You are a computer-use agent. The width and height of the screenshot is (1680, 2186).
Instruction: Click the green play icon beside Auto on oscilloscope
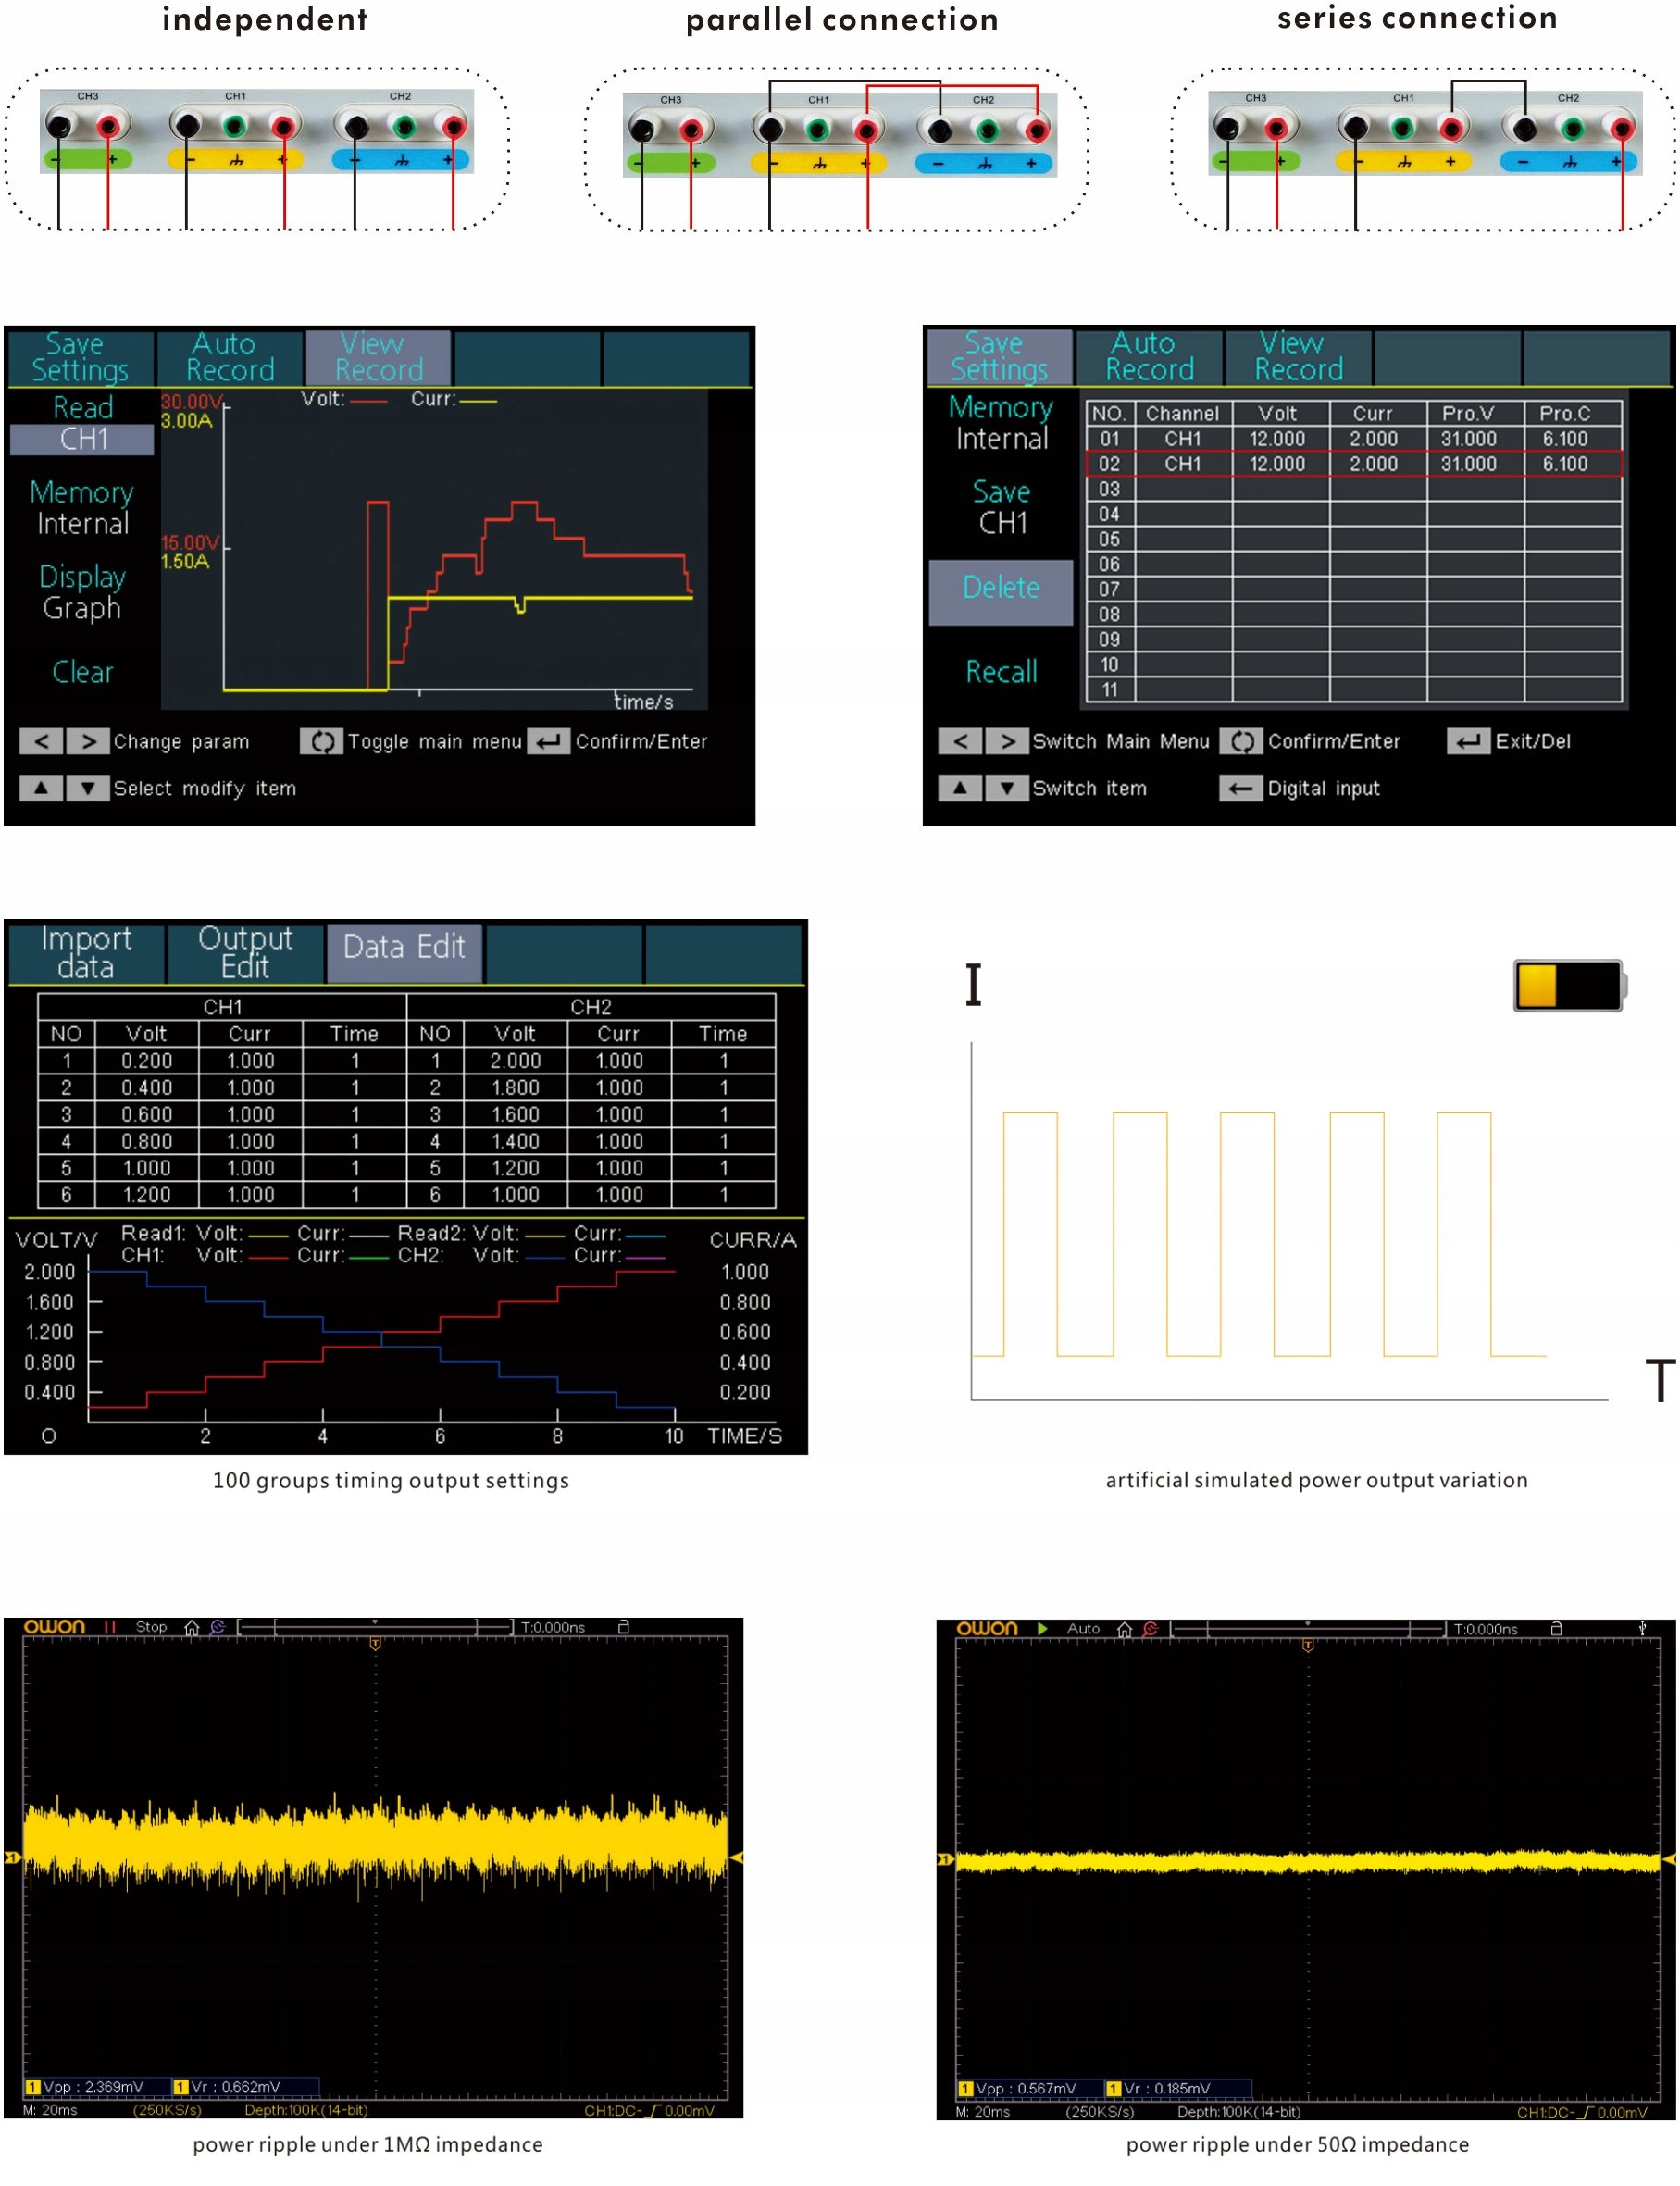point(1042,1629)
